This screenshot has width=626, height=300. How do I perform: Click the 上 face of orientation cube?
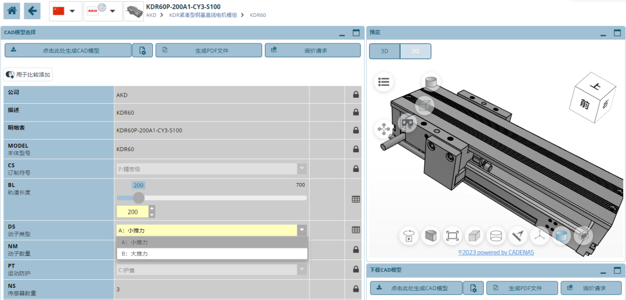[596, 86]
